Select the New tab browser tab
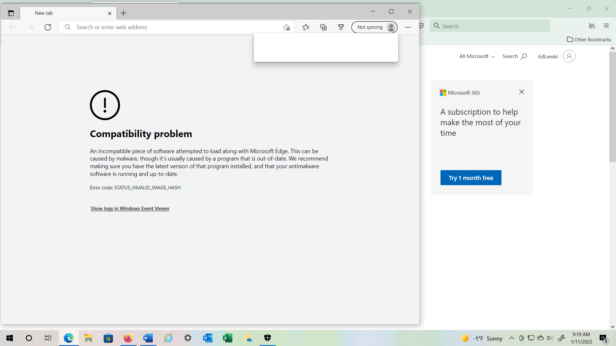The height and width of the screenshot is (346, 616). (44, 13)
